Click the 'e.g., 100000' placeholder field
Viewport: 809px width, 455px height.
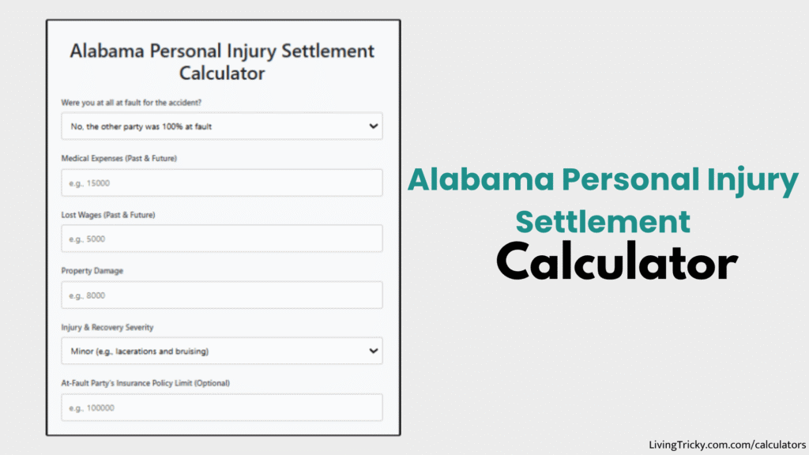221,407
